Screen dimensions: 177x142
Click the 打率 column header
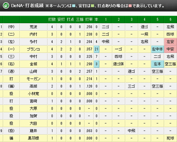pyautogui.click(x=89, y=19)
